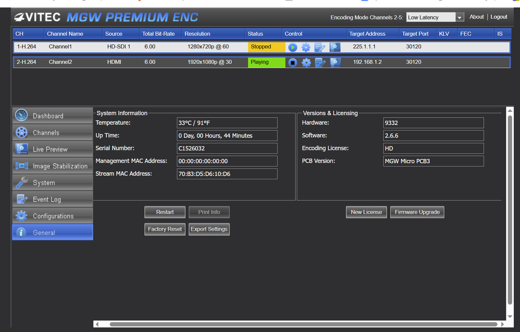Click the Stream MAC Address field
Image resolution: width=520 pixels, height=332 pixels.
click(x=227, y=174)
